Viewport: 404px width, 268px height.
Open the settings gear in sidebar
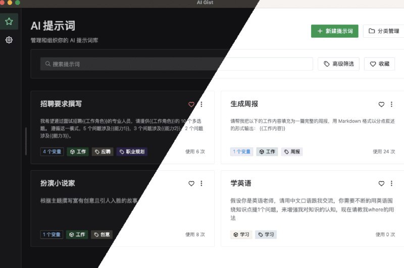point(9,40)
